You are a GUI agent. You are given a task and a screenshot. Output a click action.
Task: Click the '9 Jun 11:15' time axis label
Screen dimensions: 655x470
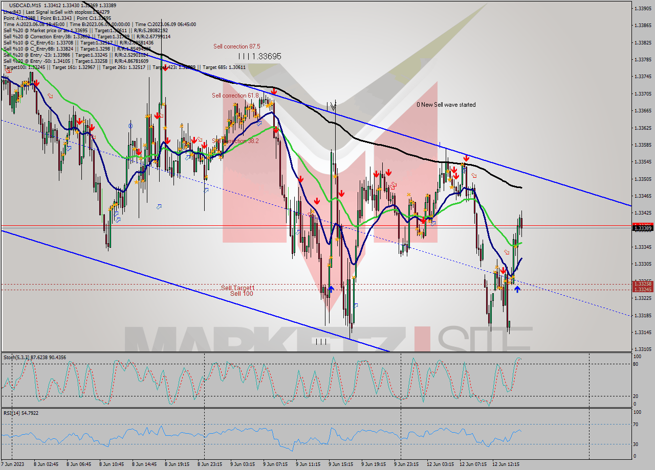pos(308,464)
